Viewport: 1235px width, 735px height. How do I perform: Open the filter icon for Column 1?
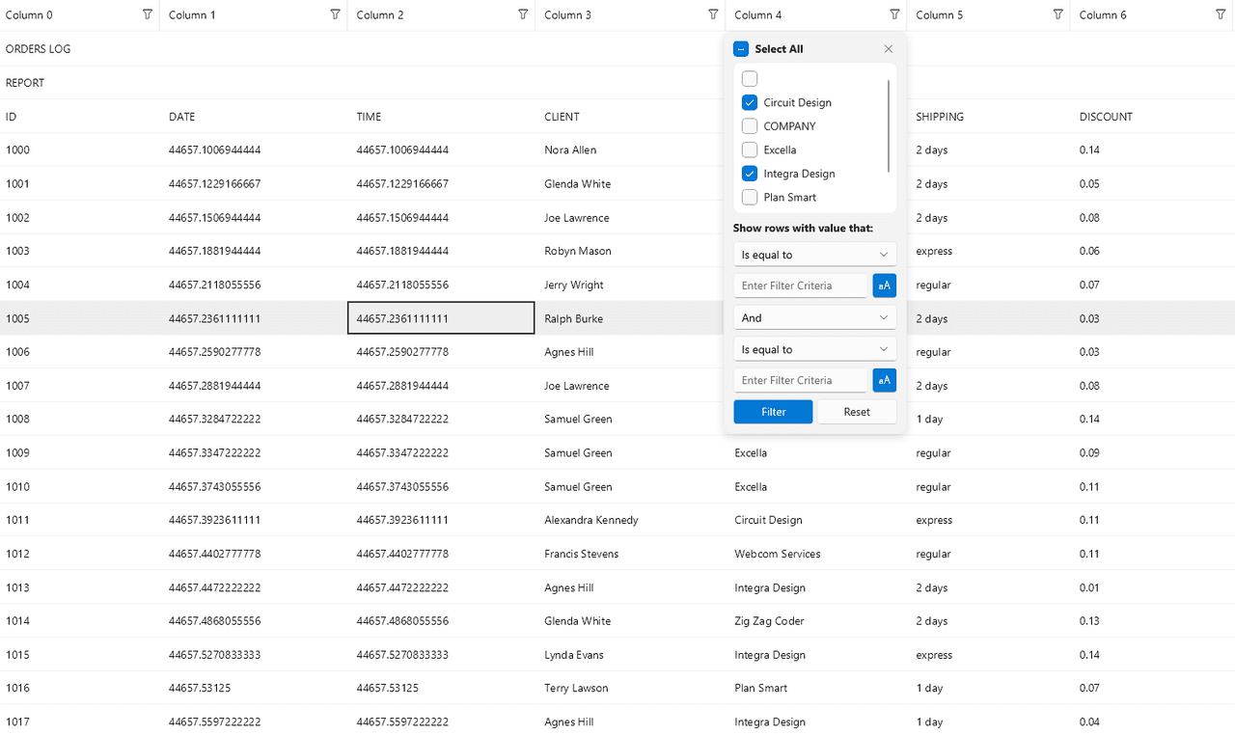coord(335,14)
